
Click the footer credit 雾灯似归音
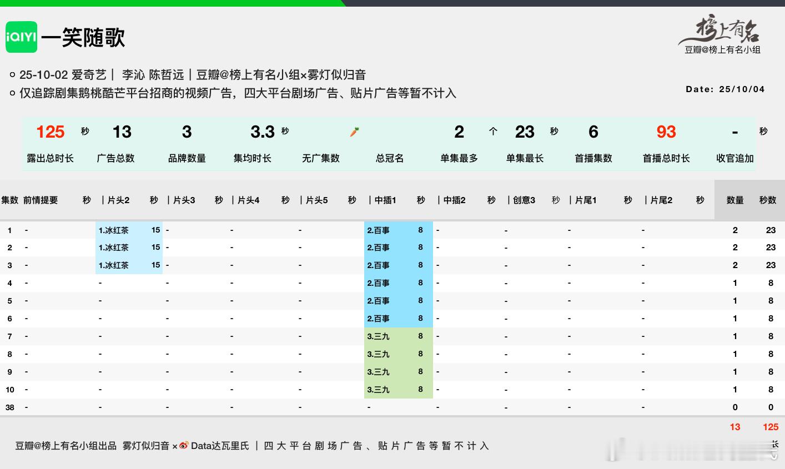(x=145, y=446)
